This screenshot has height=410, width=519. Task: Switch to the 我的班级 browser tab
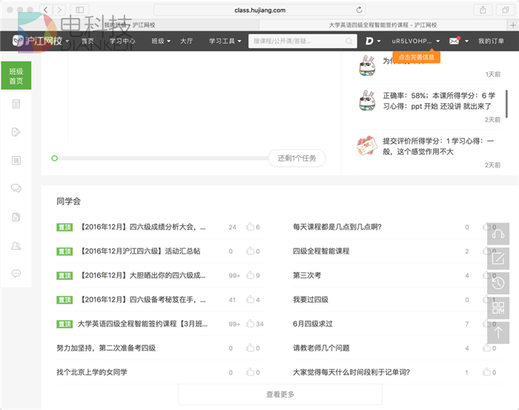(x=130, y=24)
